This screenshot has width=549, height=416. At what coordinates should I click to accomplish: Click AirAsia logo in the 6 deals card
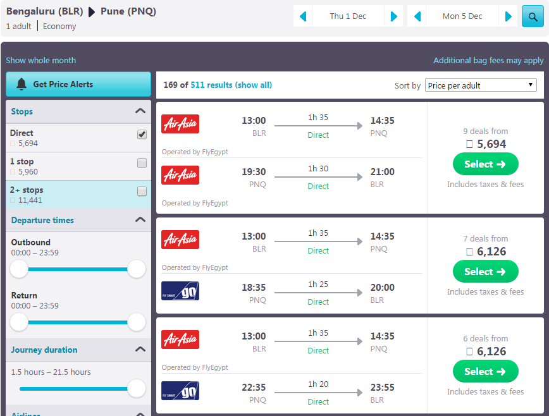180,340
